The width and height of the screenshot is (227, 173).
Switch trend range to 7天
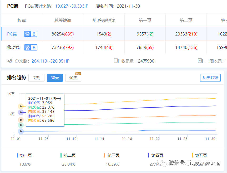coord(36,78)
